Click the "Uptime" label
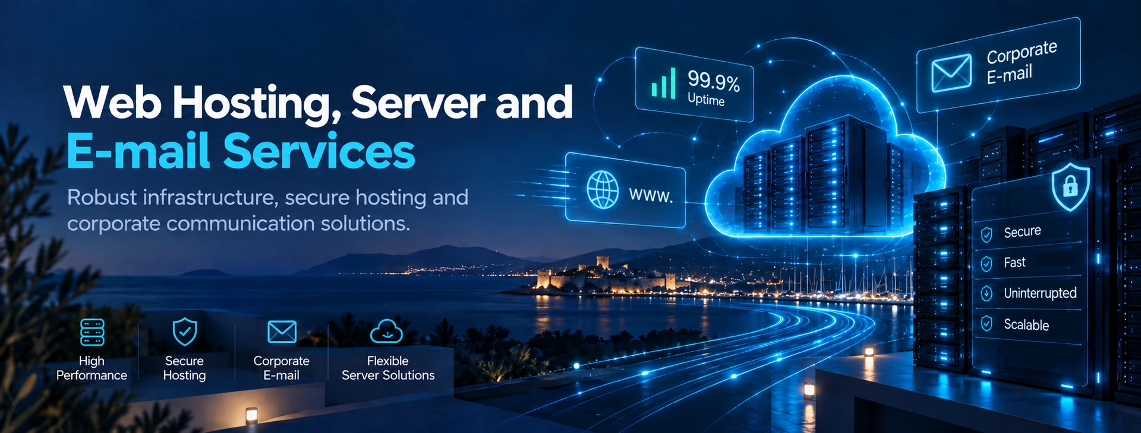 coord(706,99)
